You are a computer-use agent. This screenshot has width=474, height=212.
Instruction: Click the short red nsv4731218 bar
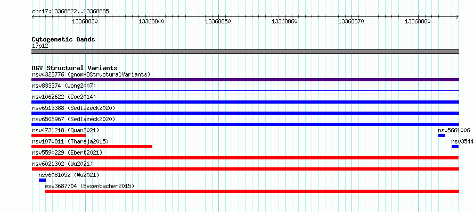59,135
